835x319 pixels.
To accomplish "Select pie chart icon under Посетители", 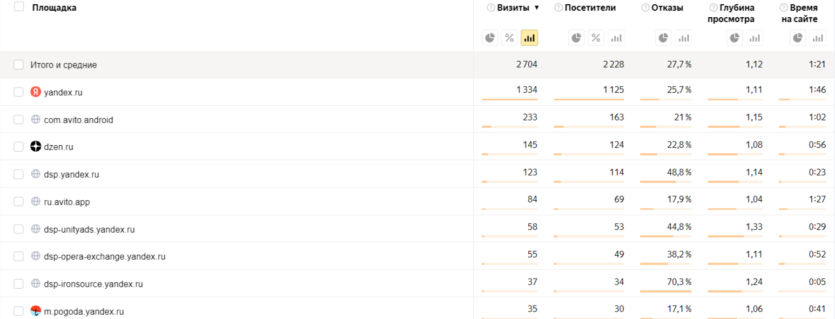I will [576, 38].
